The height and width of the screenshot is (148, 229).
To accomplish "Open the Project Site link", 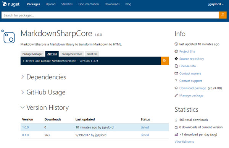I will [x=187, y=51].
